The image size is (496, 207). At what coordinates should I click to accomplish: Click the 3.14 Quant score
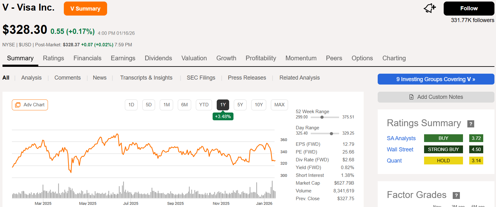click(476, 161)
